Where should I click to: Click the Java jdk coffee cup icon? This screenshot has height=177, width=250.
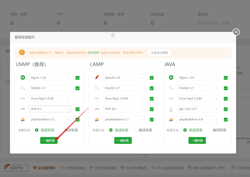pyautogui.click(x=171, y=109)
